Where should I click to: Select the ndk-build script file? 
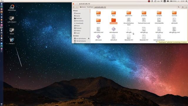174,21
